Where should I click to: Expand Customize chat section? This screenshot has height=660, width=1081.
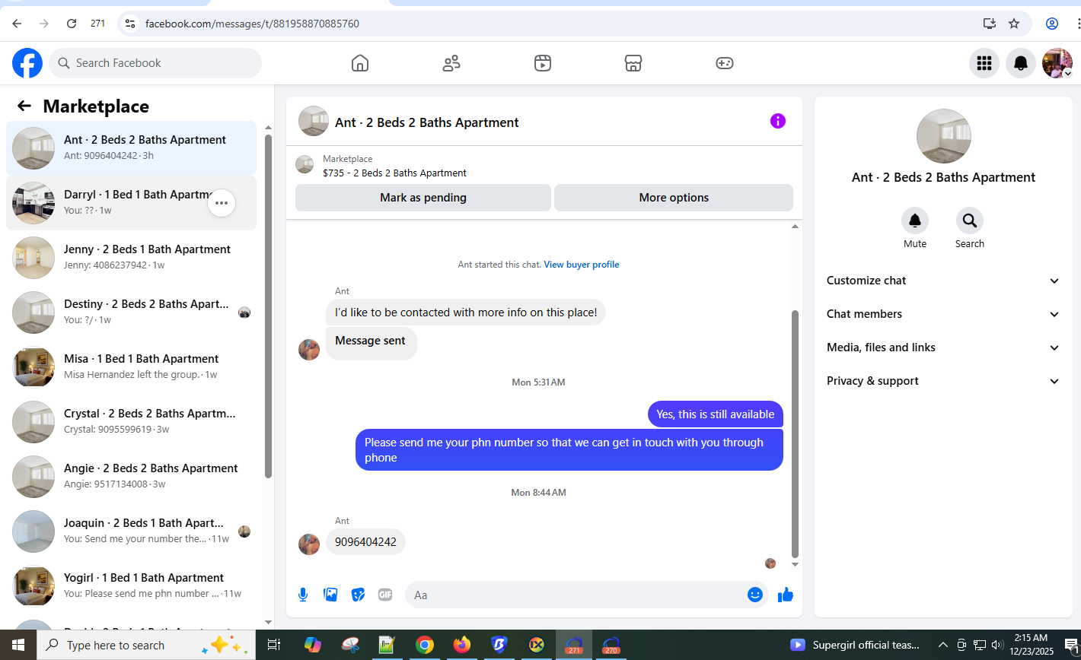[x=943, y=281]
